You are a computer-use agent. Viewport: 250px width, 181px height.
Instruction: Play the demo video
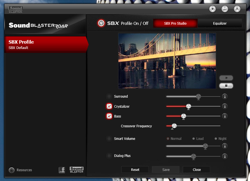click(x=226, y=78)
